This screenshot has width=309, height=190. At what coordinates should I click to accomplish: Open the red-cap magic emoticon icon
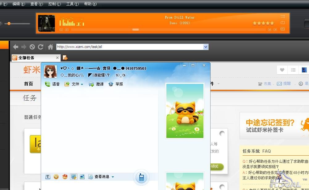point(65,177)
